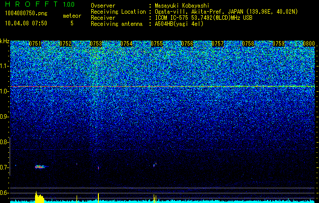Click the 0800 time marker

click(309, 44)
